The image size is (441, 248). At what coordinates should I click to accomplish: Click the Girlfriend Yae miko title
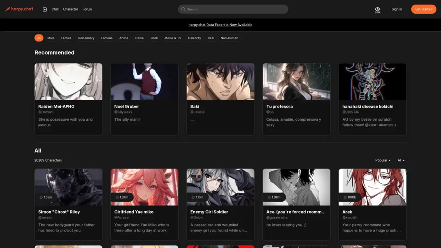tap(134, 212)
